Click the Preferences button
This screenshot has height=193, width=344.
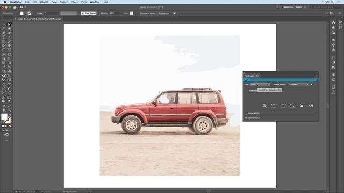point(164,13)
